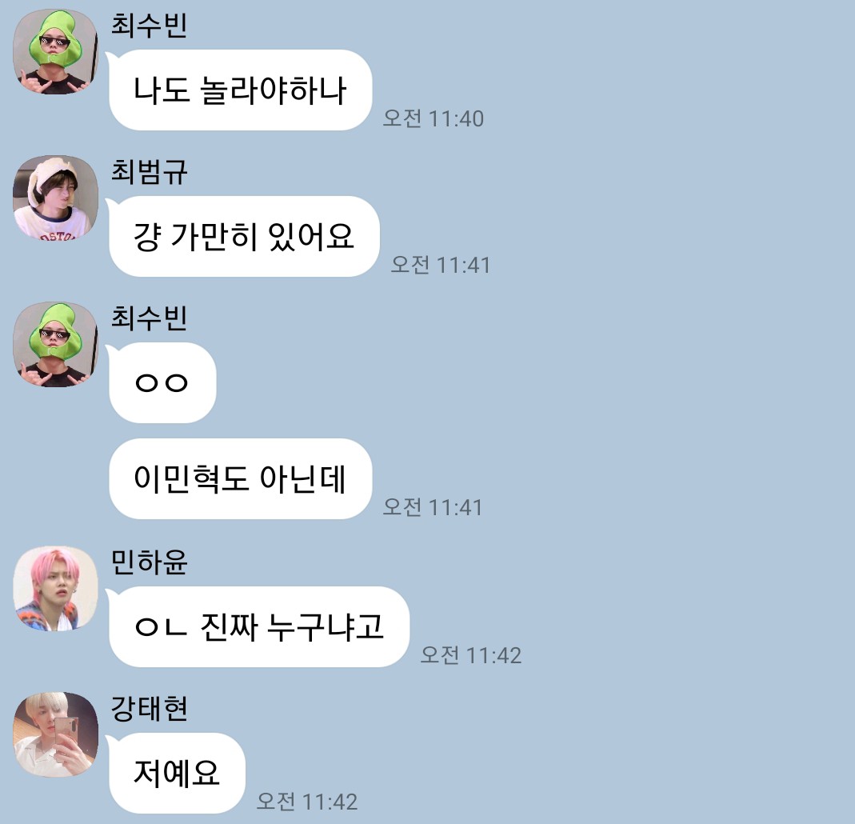
Task: Click the sender name 민하윤
Action: coord(150,562)
